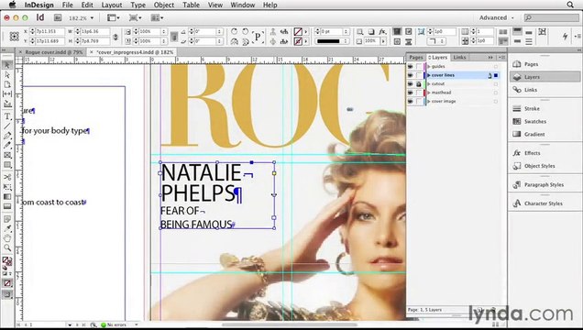Screen dimensions: 583x330
Task: Select the Gap tool
Action: pyautogui.click(x=7, y=94)
